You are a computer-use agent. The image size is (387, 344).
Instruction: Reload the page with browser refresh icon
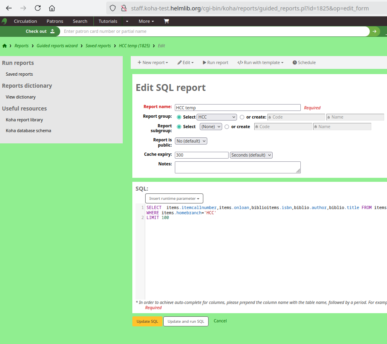pyautogui.click(x=38, y=8)
